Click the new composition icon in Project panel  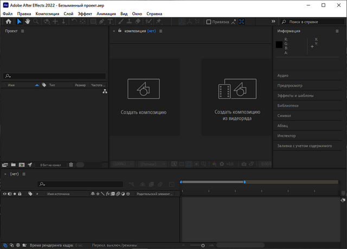point(22,165)
